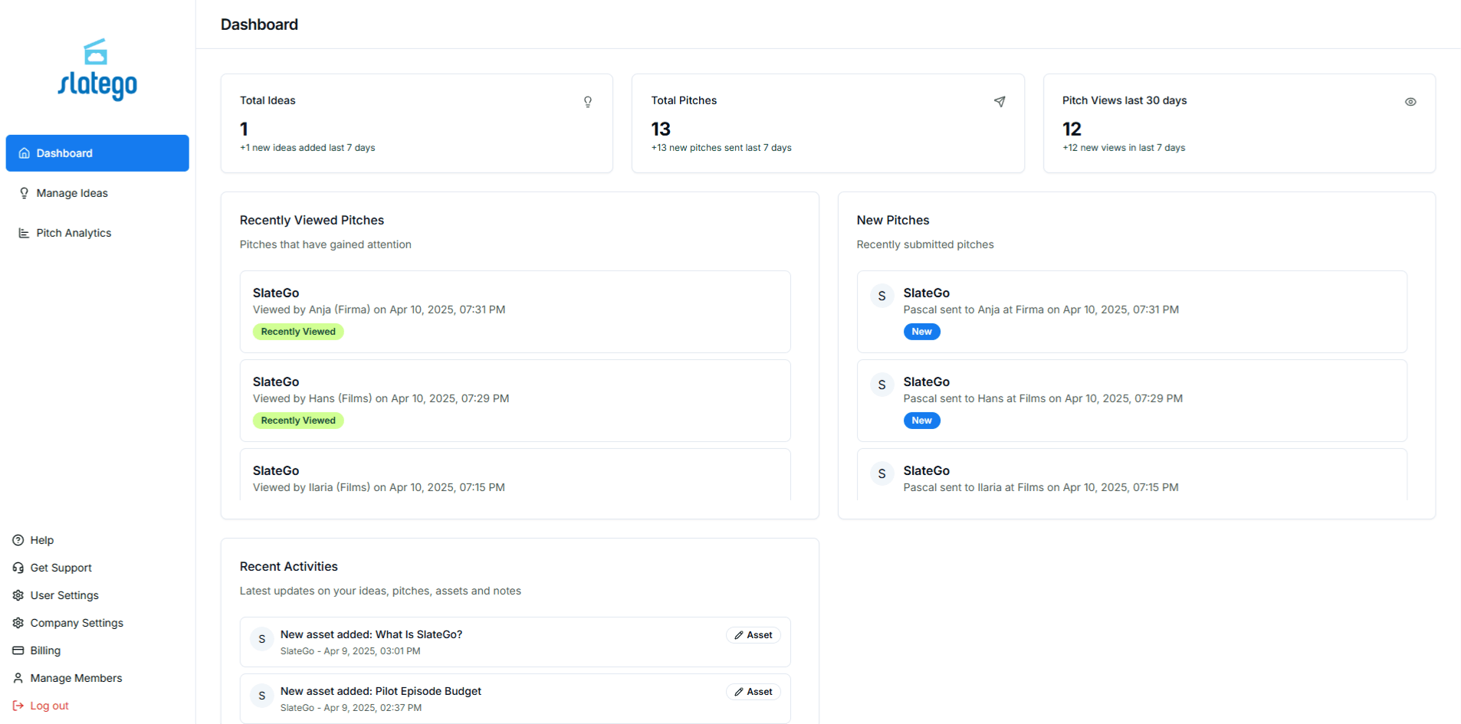Select new pitch sent to Ilaria at Films
1461x724 pixels.
click(x=1131, y=478)
